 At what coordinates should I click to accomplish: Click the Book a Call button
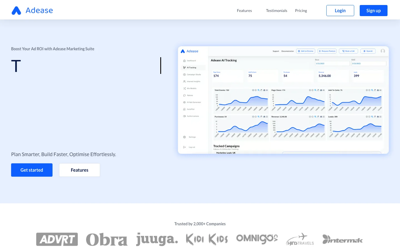tap(348, 51)
